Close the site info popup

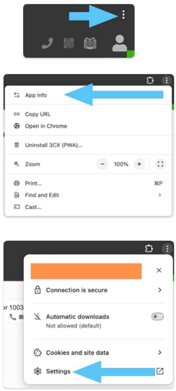coord(159,270)
